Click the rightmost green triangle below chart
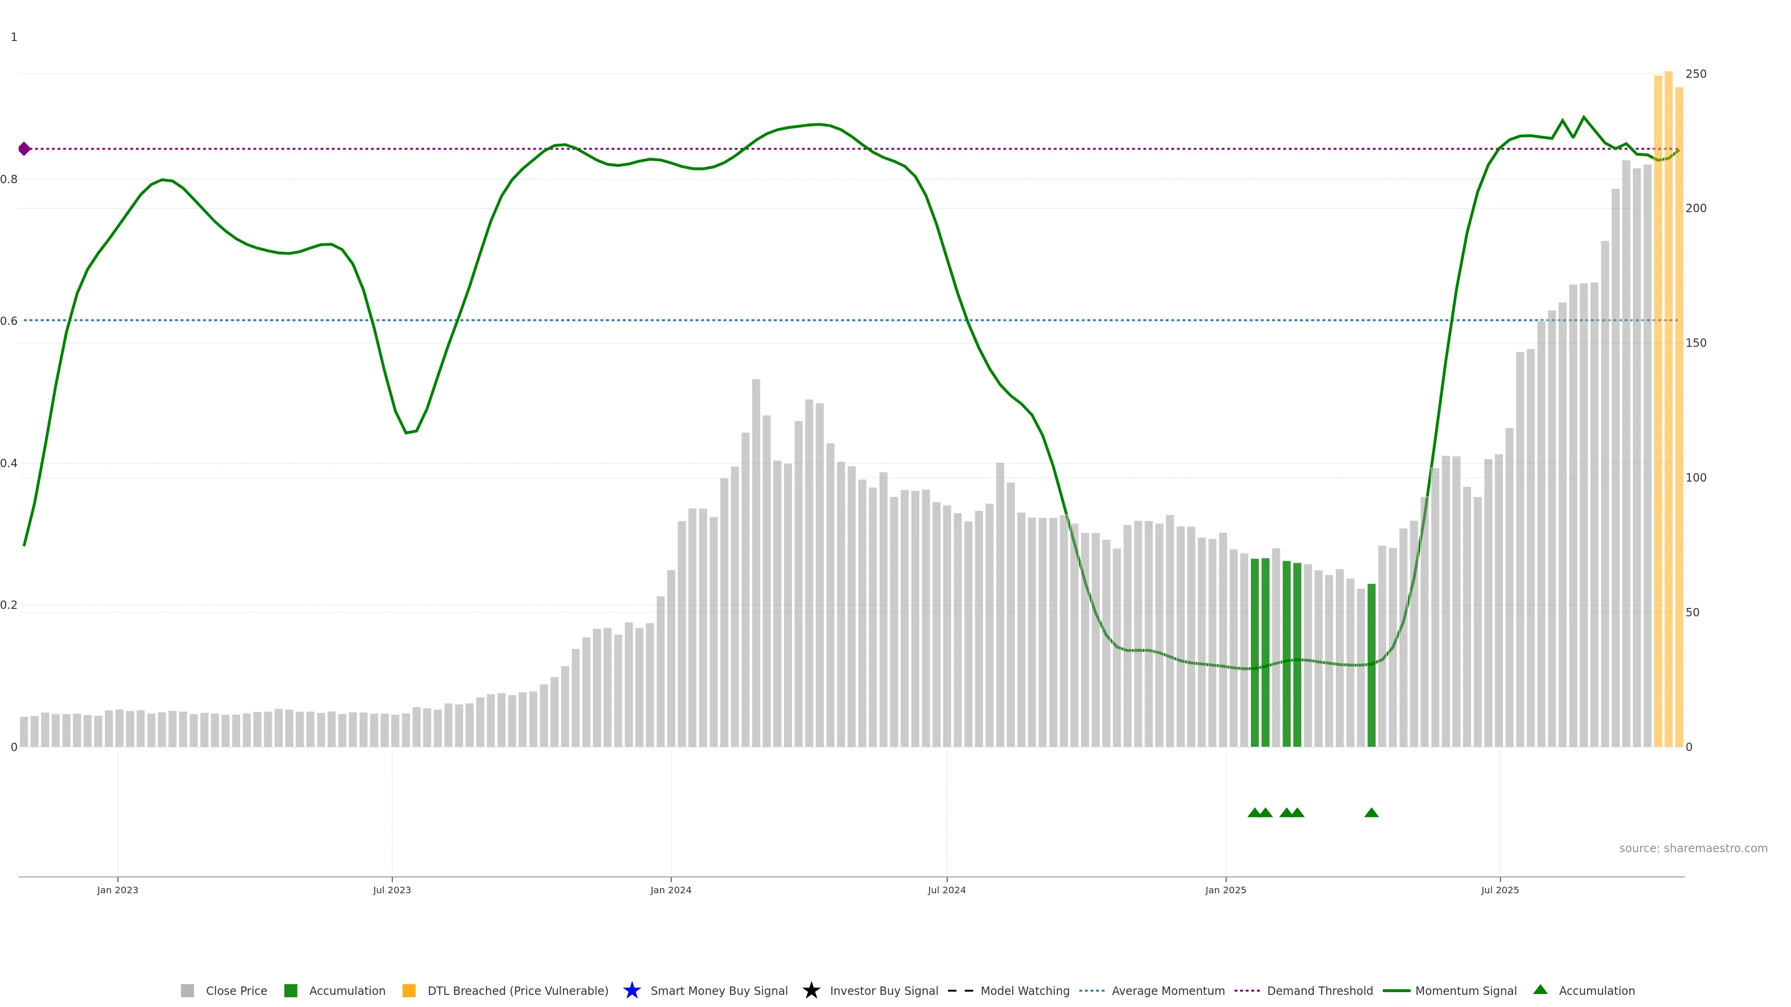The width and height of the screenshot is (1791, 1007). [1371, 813]
